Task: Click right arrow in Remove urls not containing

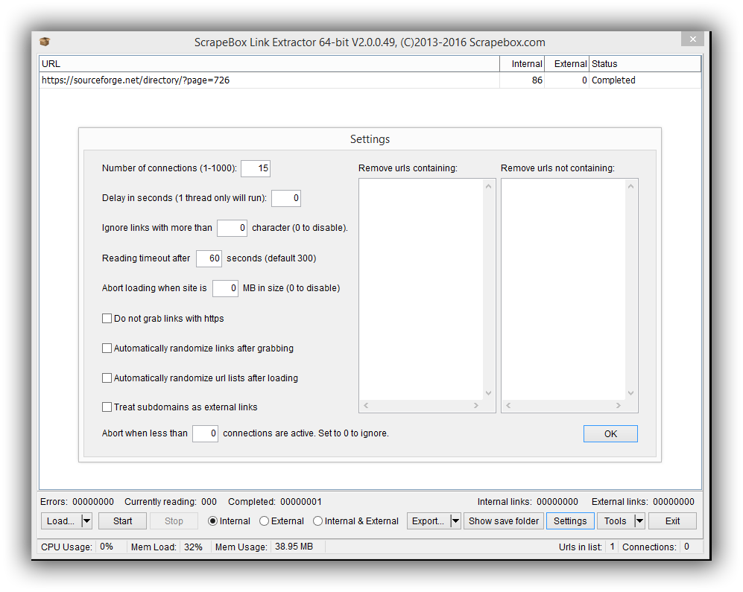Action: (619, 405)
